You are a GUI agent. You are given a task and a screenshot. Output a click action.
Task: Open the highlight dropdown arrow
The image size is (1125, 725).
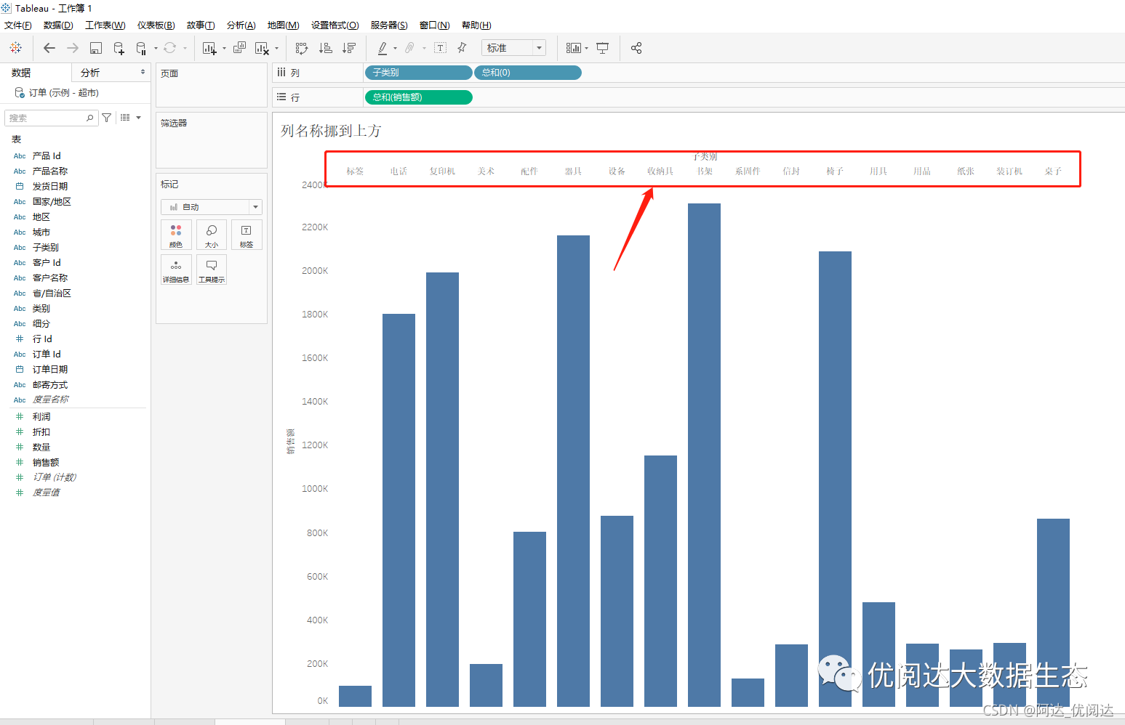[395, 49]
